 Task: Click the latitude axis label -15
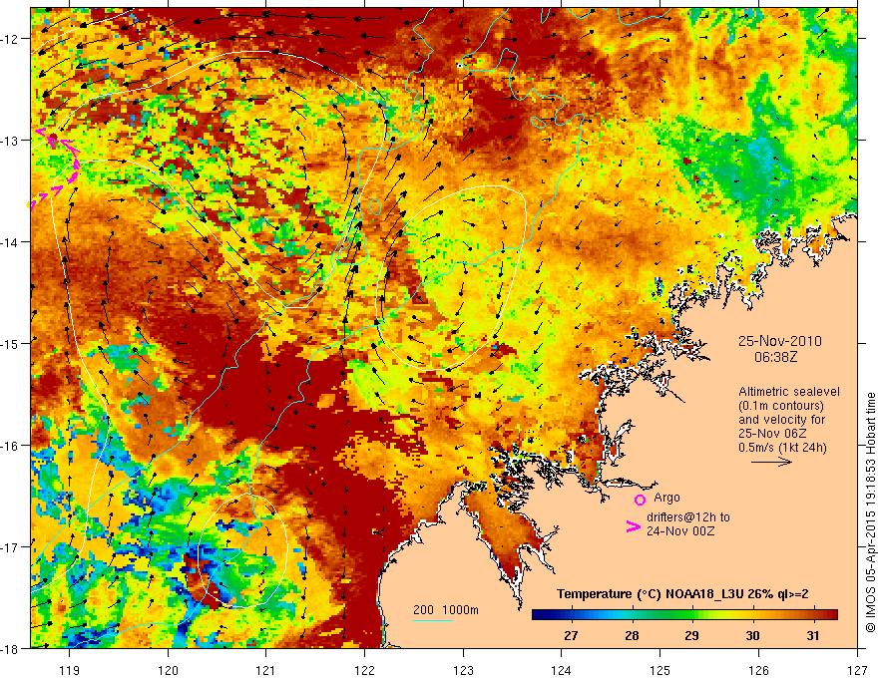click(9, 343)
